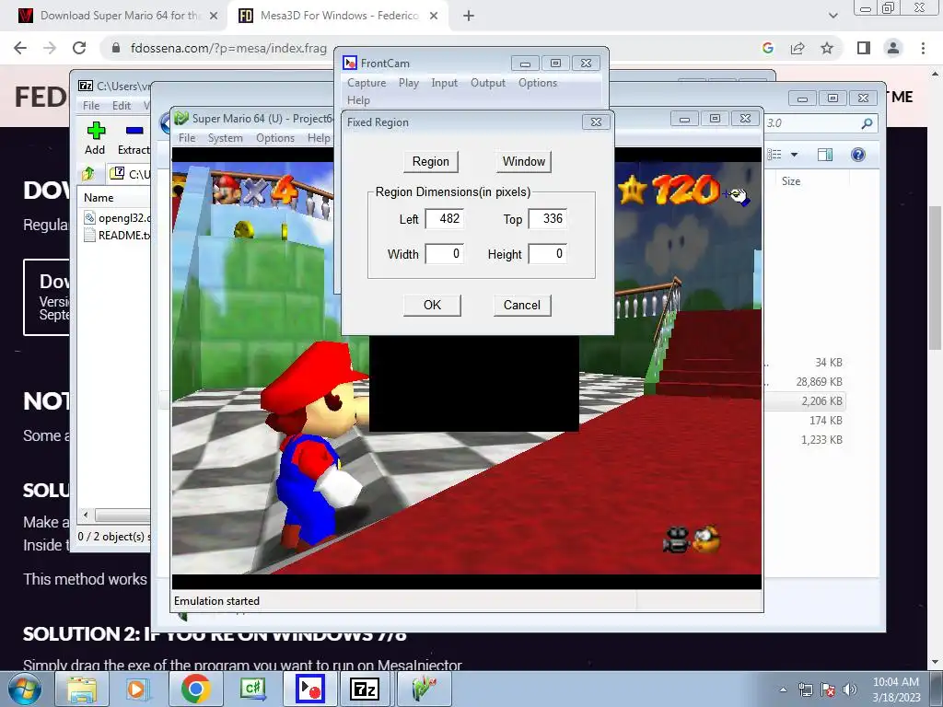Image resolution: width=943 pixels, height=707 pixels.
Task: Select opengl32 file in 7-Zip list
Action: point(117,218)
